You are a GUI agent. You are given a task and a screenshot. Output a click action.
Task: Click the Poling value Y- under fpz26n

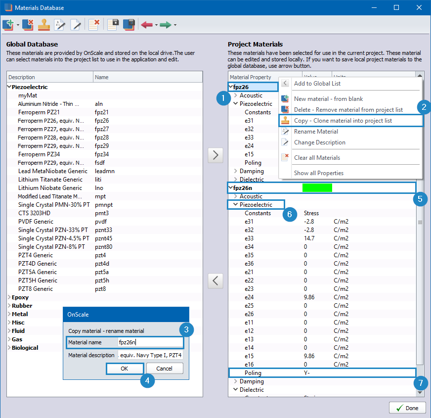[x=307, y=373]
